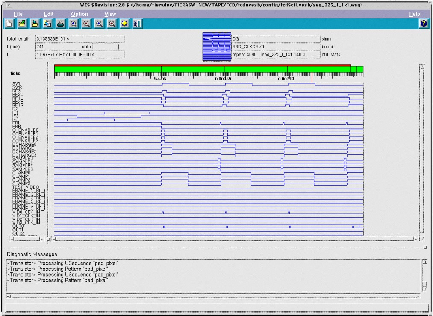Open the View menu
The width and height of the screenshot is (433, 316).
(110, 14)
